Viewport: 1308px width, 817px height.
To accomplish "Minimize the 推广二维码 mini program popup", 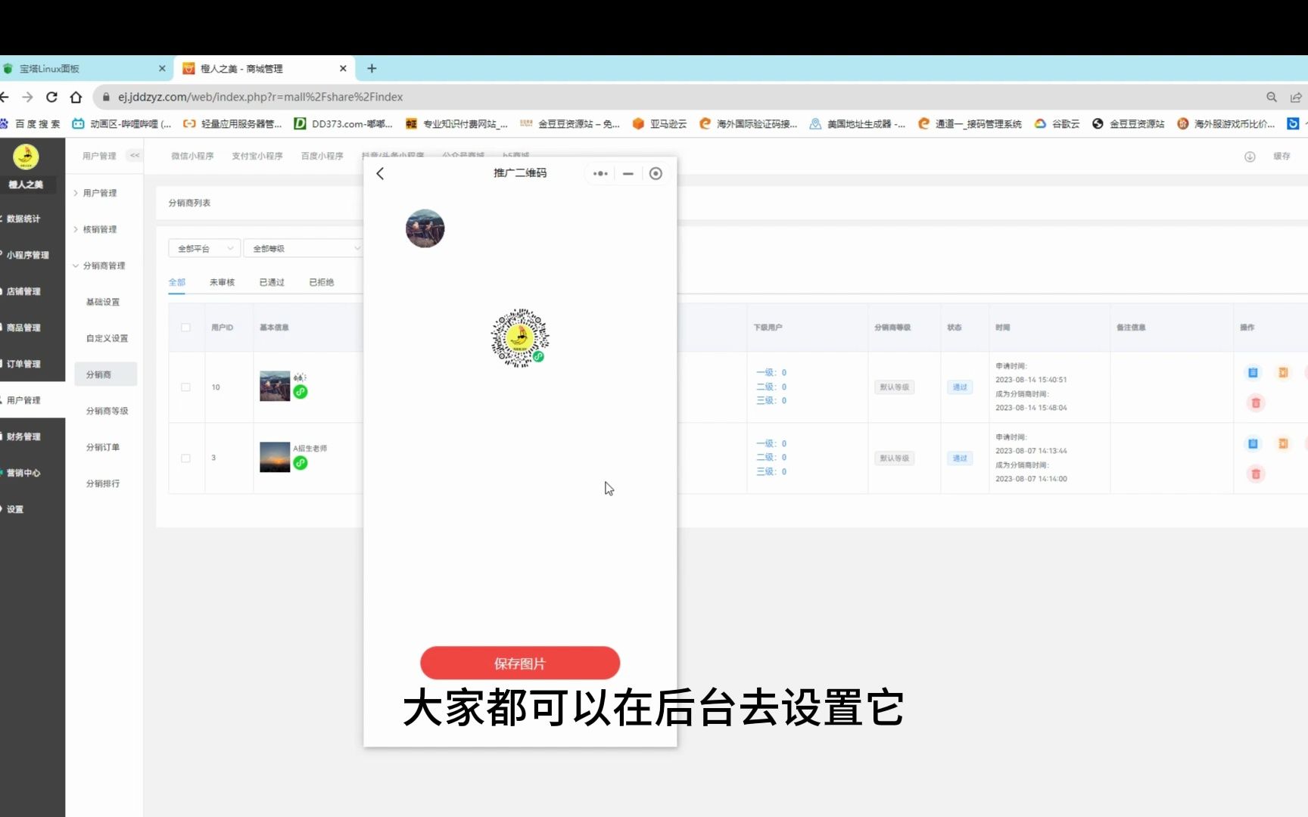I will point(628,173).
